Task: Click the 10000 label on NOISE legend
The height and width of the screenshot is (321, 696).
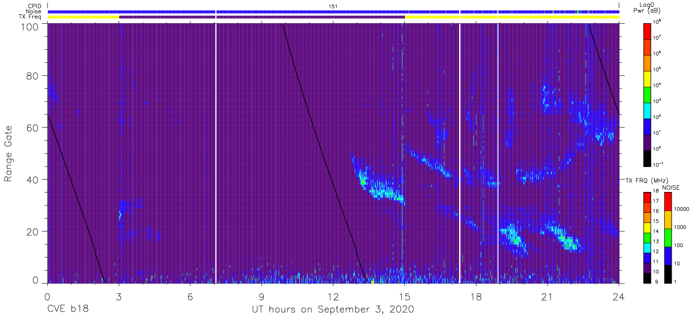Action: pyautogui.click(x=682, y=209)
